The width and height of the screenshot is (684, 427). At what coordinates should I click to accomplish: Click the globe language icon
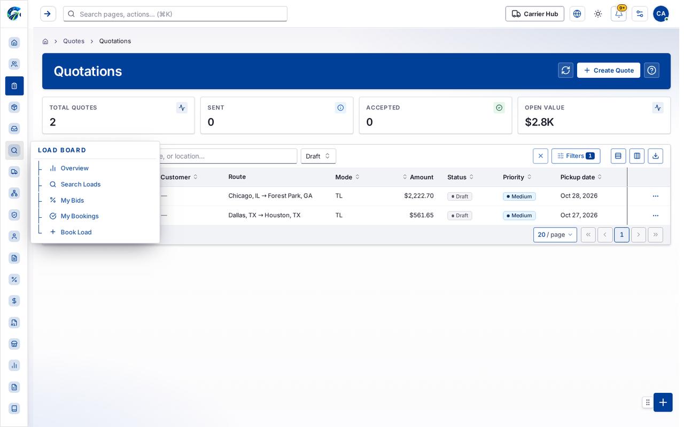577,14
